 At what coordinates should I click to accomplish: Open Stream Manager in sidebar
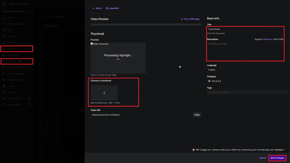pos(15,24)
